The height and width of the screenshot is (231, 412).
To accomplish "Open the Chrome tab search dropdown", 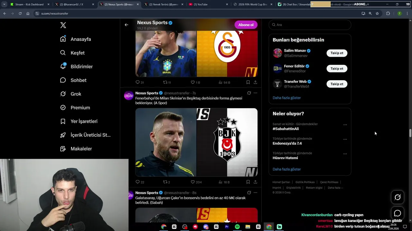I will pos(4,4).
